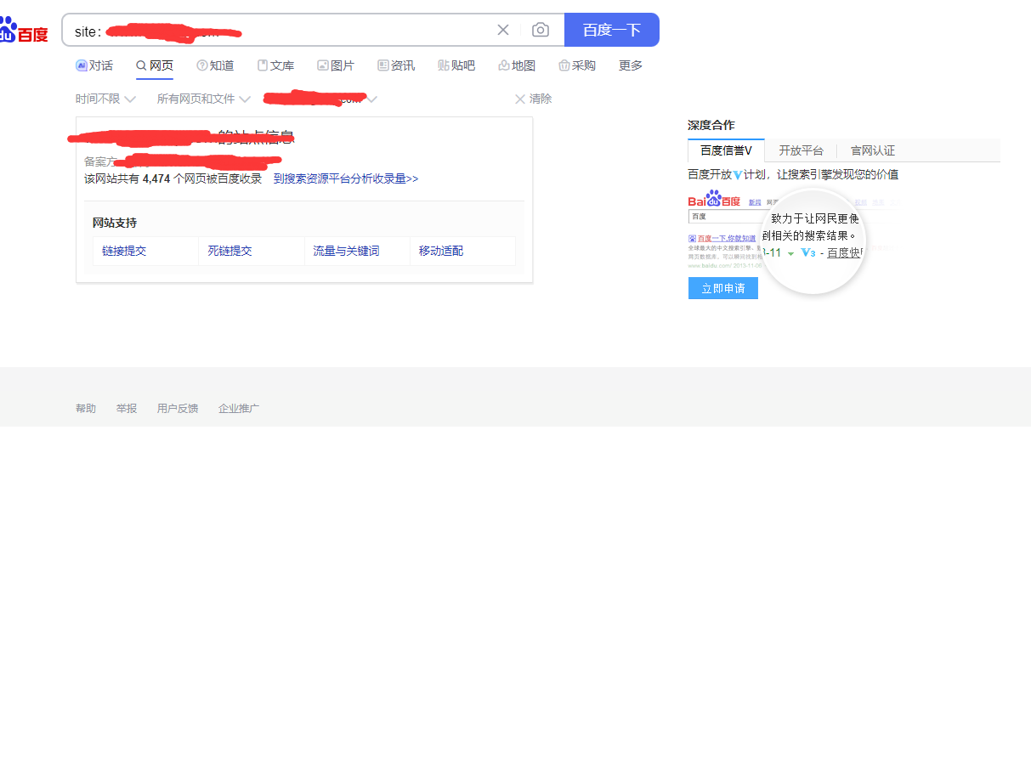Switch to the 文库 tab
Screen dimensions: 1031x764
point(275,65)
